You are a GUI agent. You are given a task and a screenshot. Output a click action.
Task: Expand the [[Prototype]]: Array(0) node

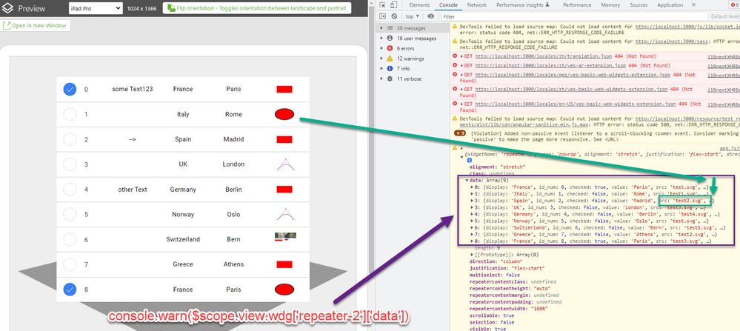(x=473, y=255)
